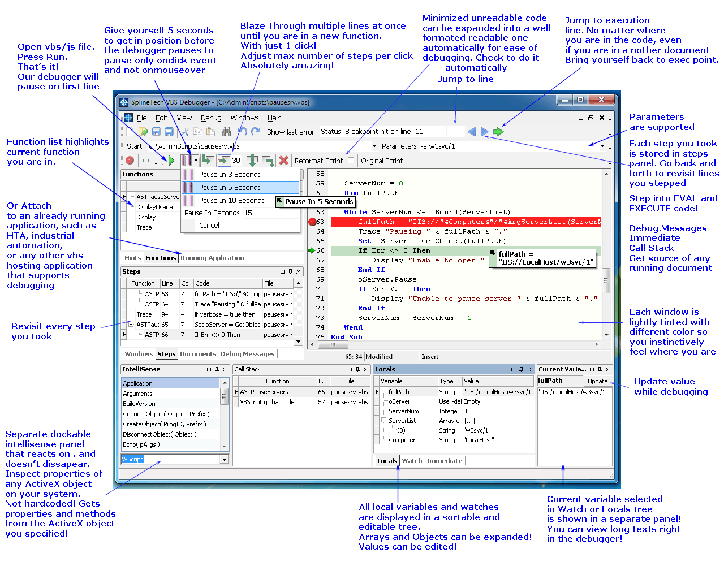This screenshot has width=724, height=579.
Task: Choose Pause In 3 Seconds
Action: tap(240, 175)
